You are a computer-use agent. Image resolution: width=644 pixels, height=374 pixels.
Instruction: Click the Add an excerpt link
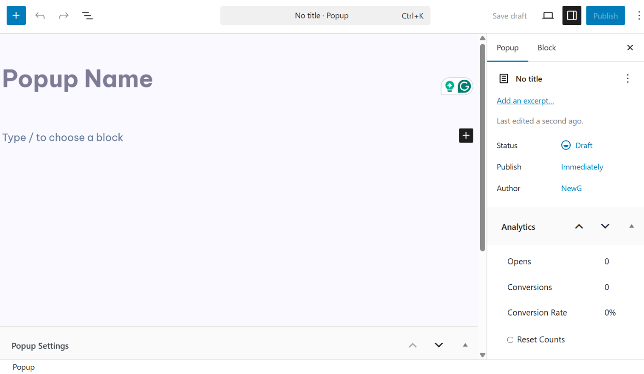(x=525, y=101)
